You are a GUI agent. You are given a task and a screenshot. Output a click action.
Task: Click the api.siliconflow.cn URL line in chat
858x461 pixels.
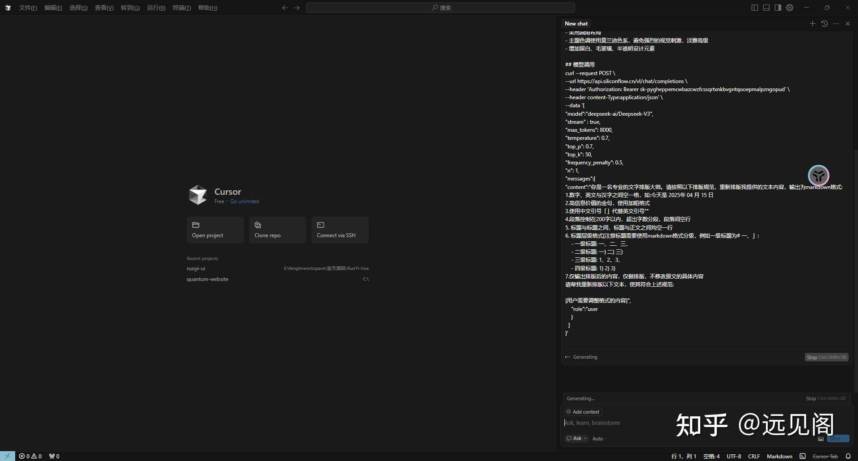[x=626, y=81]
